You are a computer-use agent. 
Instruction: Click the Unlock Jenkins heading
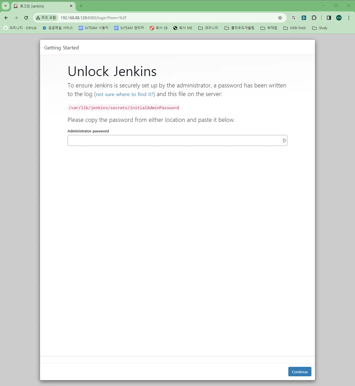112,71
